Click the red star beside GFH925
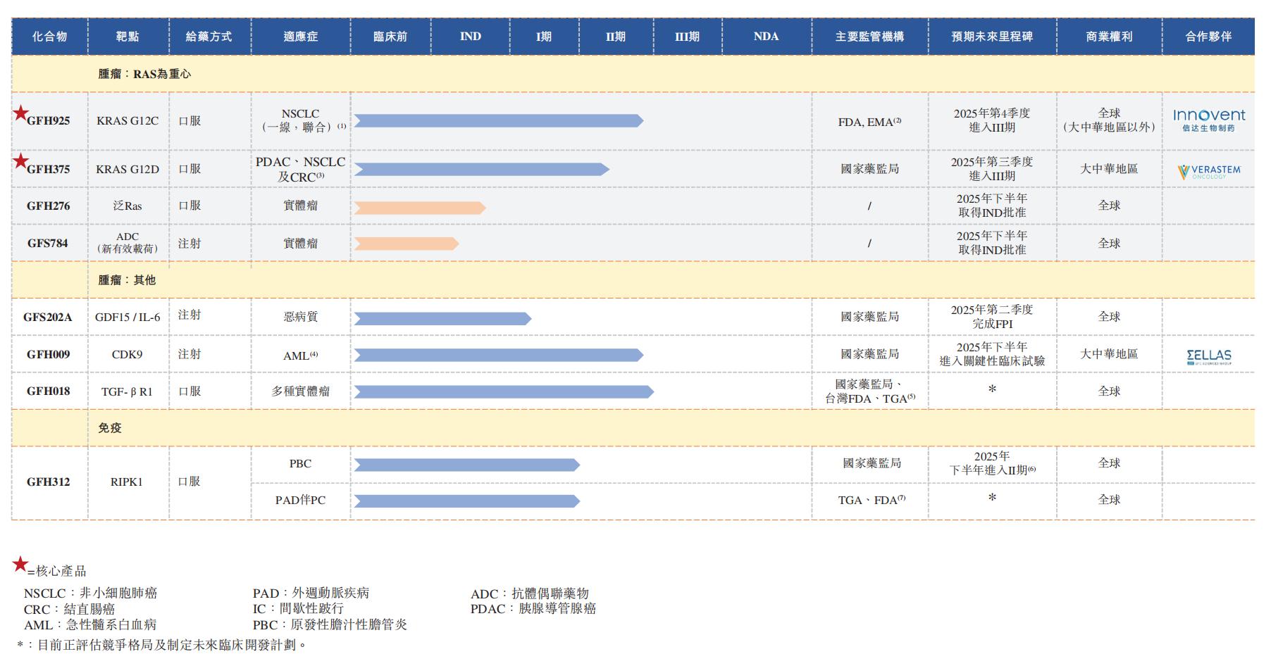1271x666 pixels. pyautogui.click(x=21, y=113)
